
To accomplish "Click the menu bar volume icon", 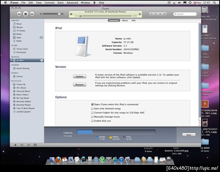I will click(179, 3).
